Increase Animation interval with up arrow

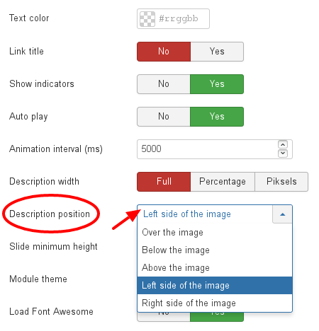tap(283, 144)
